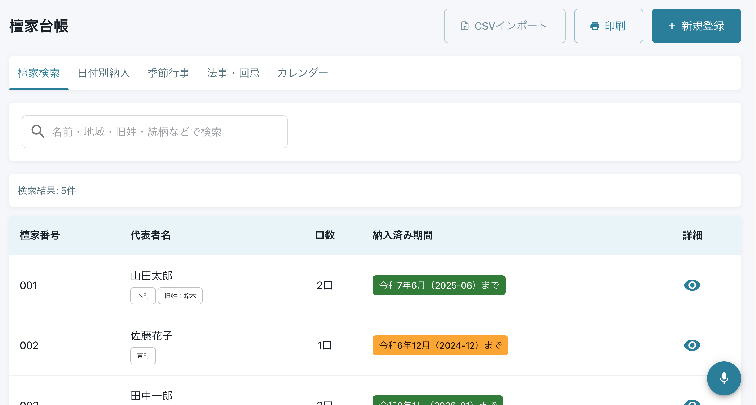Open details eye icon for 山田太郎

(692, 285)
